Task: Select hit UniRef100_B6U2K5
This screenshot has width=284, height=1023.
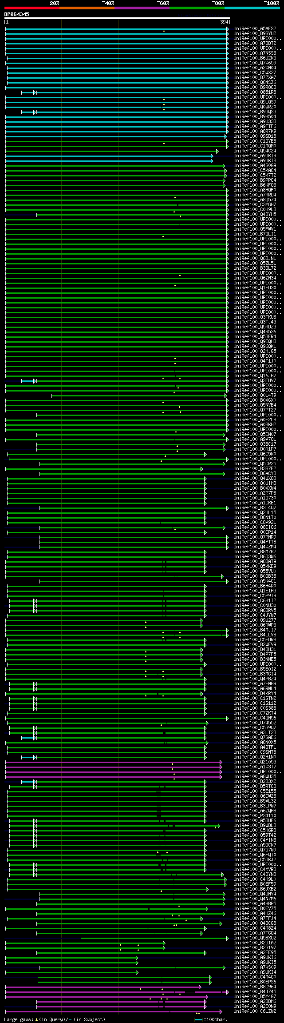Action: [255, 58]
